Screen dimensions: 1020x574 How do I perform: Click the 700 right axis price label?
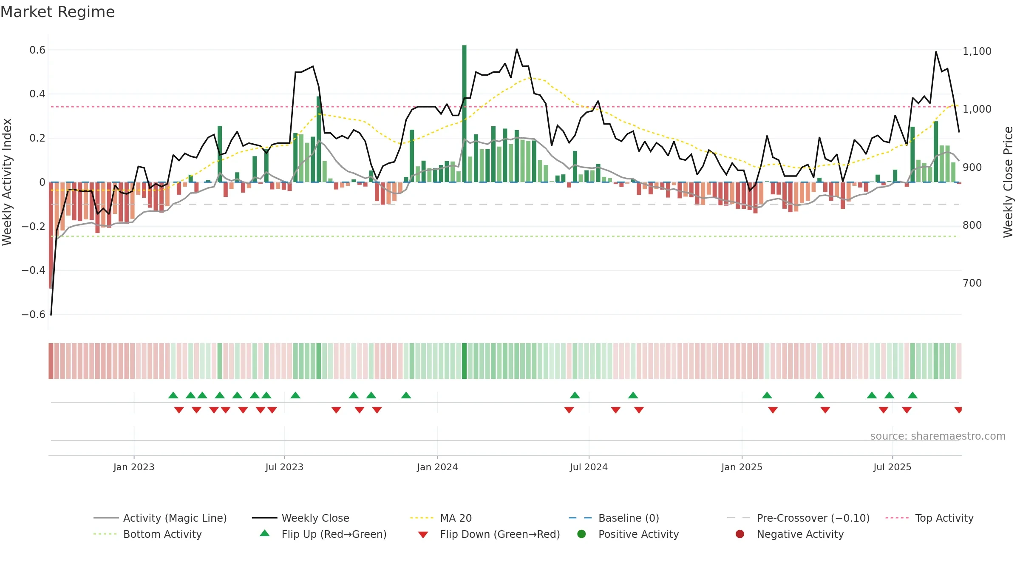pos(972,283)
